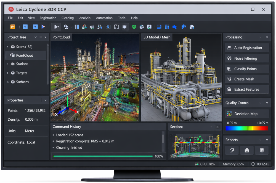Click the first Reports icon button
The width and height of the screenshot is (276, 183).
[232, 150]
